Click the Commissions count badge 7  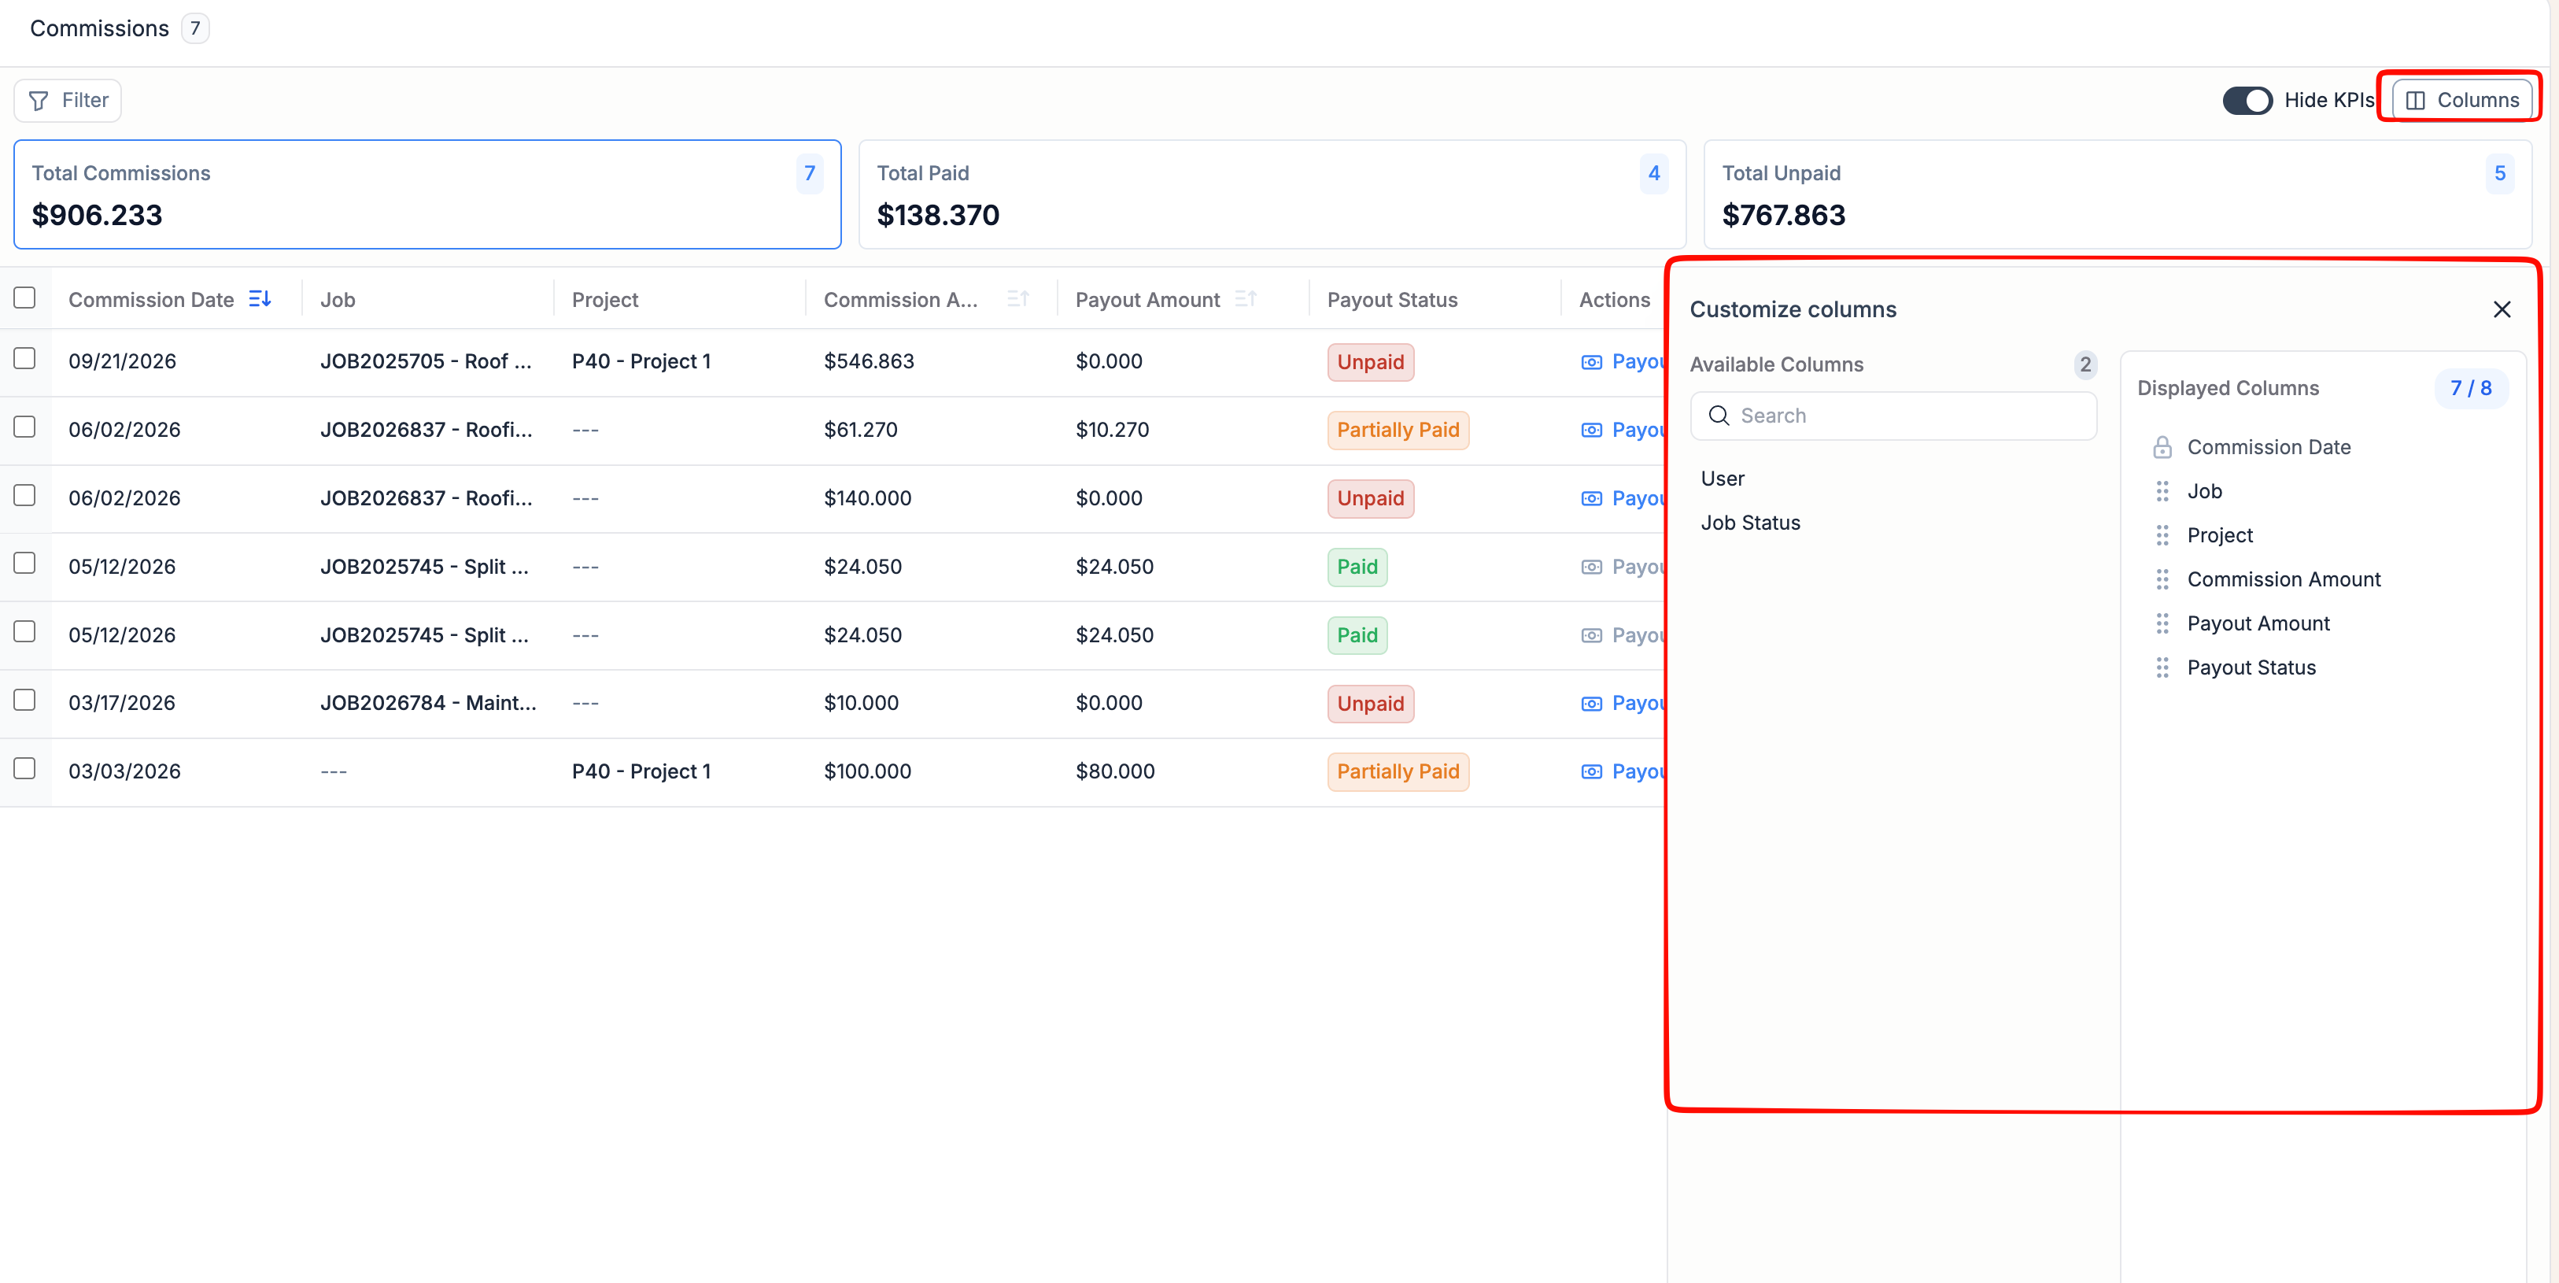194,29
